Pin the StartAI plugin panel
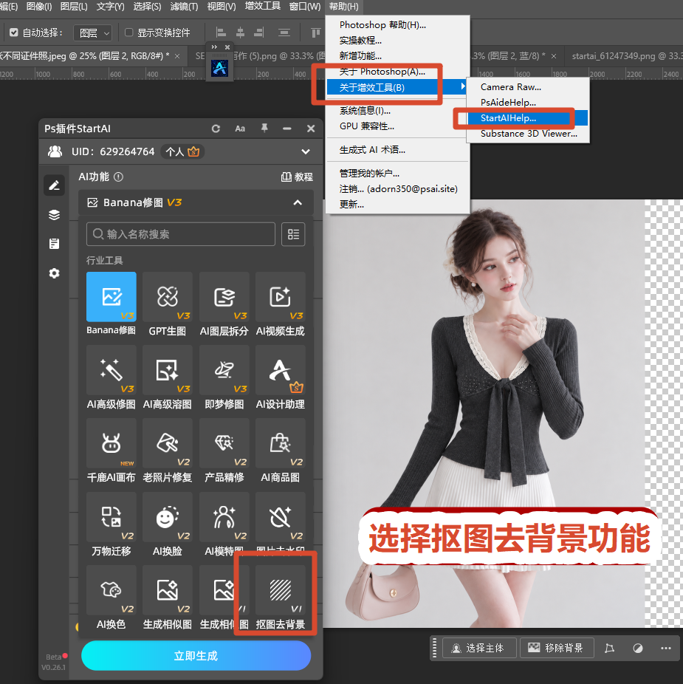Screen dimensions: 683x684 [x=264, y=129]
